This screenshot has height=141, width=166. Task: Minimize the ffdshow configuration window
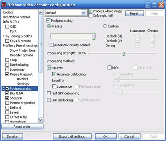point(148,5)
